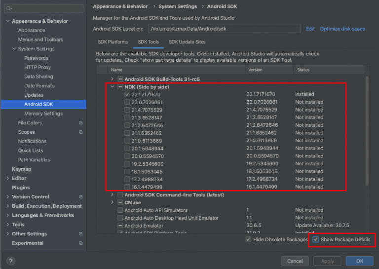This screenshot has width=379, height=269.
Task: Collapse the NDK (Side by side) group
Action: (112, 87)
